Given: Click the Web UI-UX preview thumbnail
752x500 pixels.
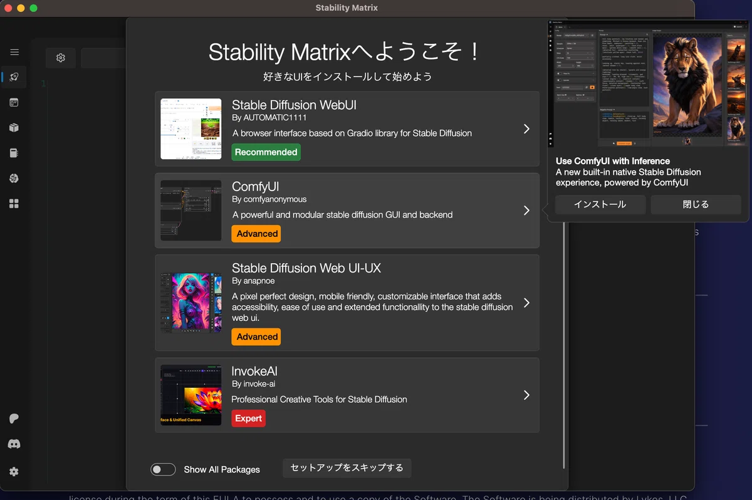Looking at the screenshot, I should (x=191, y=303).
